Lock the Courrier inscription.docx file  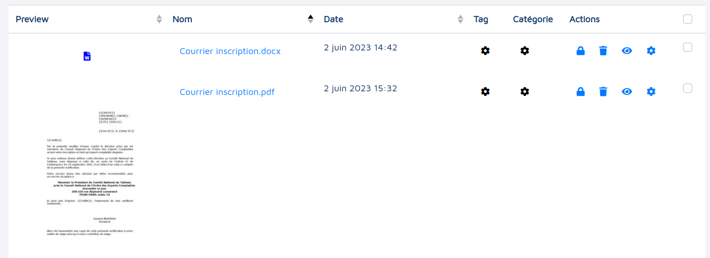click(x=581, y=51)
